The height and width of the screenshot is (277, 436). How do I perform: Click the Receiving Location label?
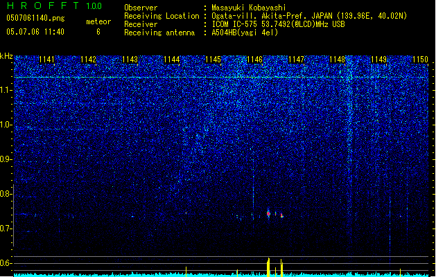(162, 16)
